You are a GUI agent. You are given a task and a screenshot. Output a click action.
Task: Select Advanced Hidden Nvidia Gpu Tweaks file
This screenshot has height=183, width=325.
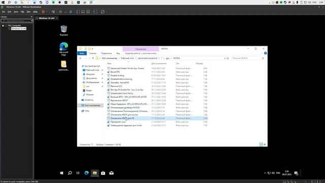[x=127, y=68]
